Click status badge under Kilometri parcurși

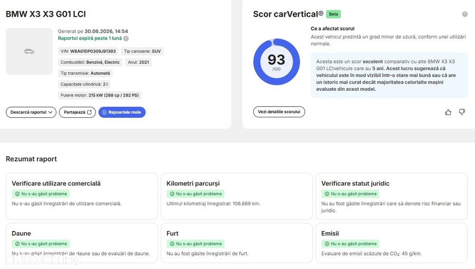(x=195, y=194)
